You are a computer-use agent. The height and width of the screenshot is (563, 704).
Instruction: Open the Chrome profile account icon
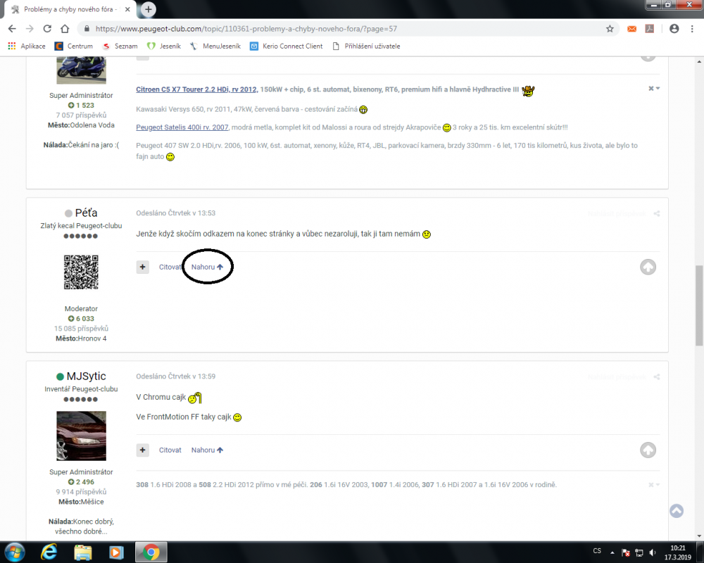674,29
